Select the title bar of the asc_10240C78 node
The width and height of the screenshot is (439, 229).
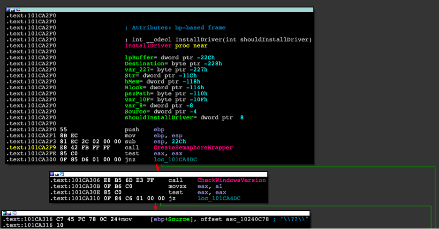156,214
